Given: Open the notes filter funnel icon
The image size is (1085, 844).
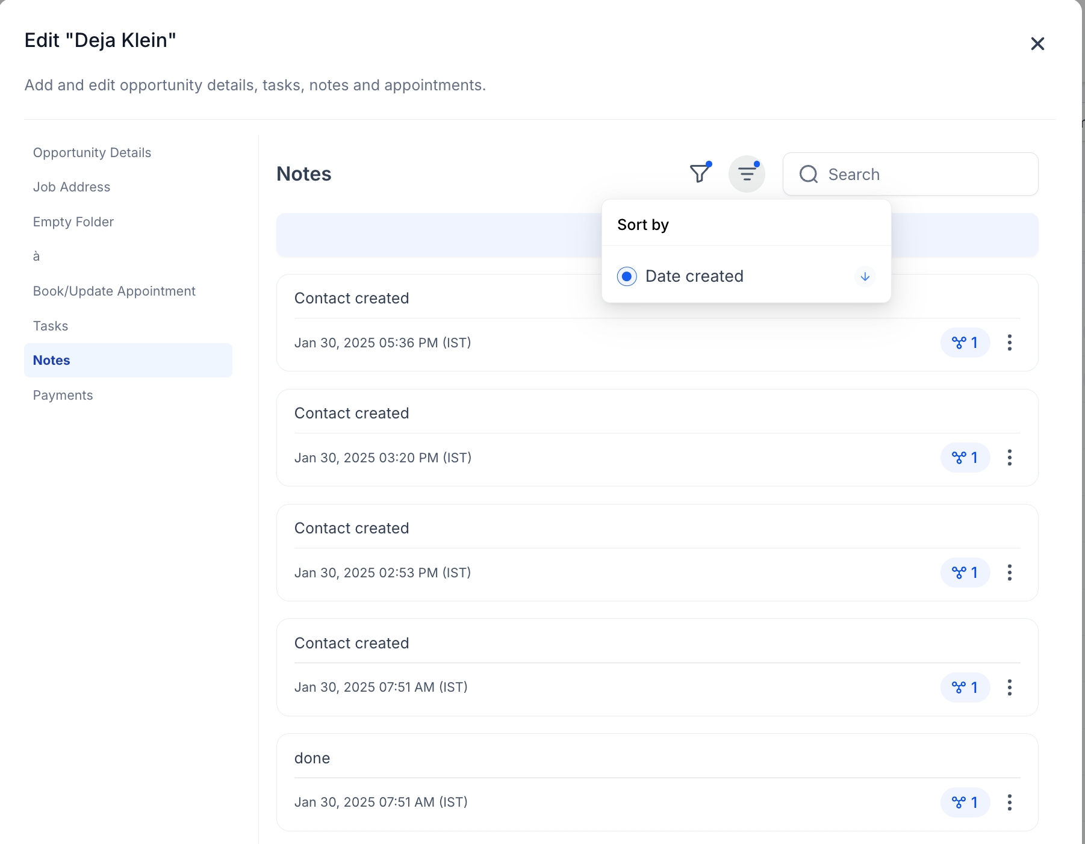Looking at the screenshot, I should tap(700, 173).
